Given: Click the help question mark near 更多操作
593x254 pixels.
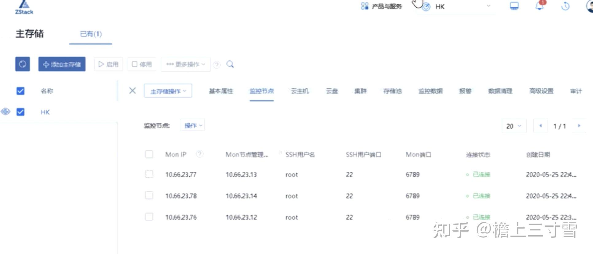Looking at the screenshot, I should [x=217, y=65].
